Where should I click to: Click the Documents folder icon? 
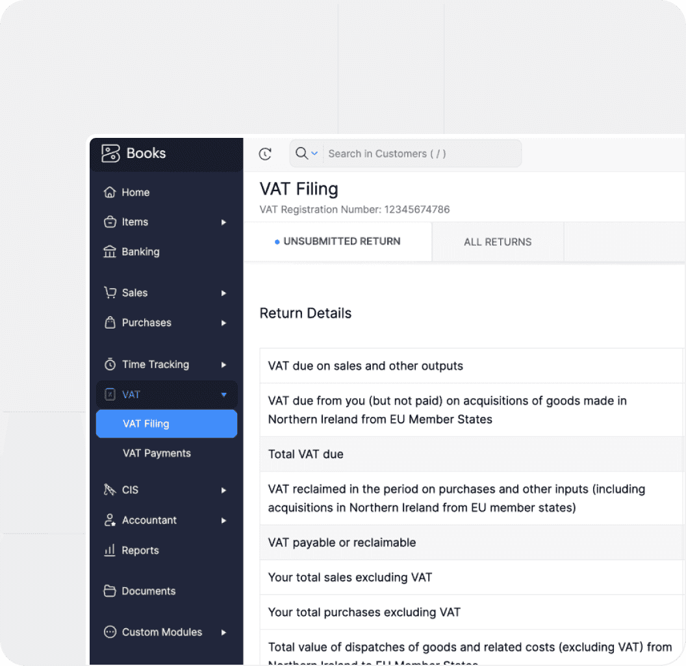tap(110, 591)
